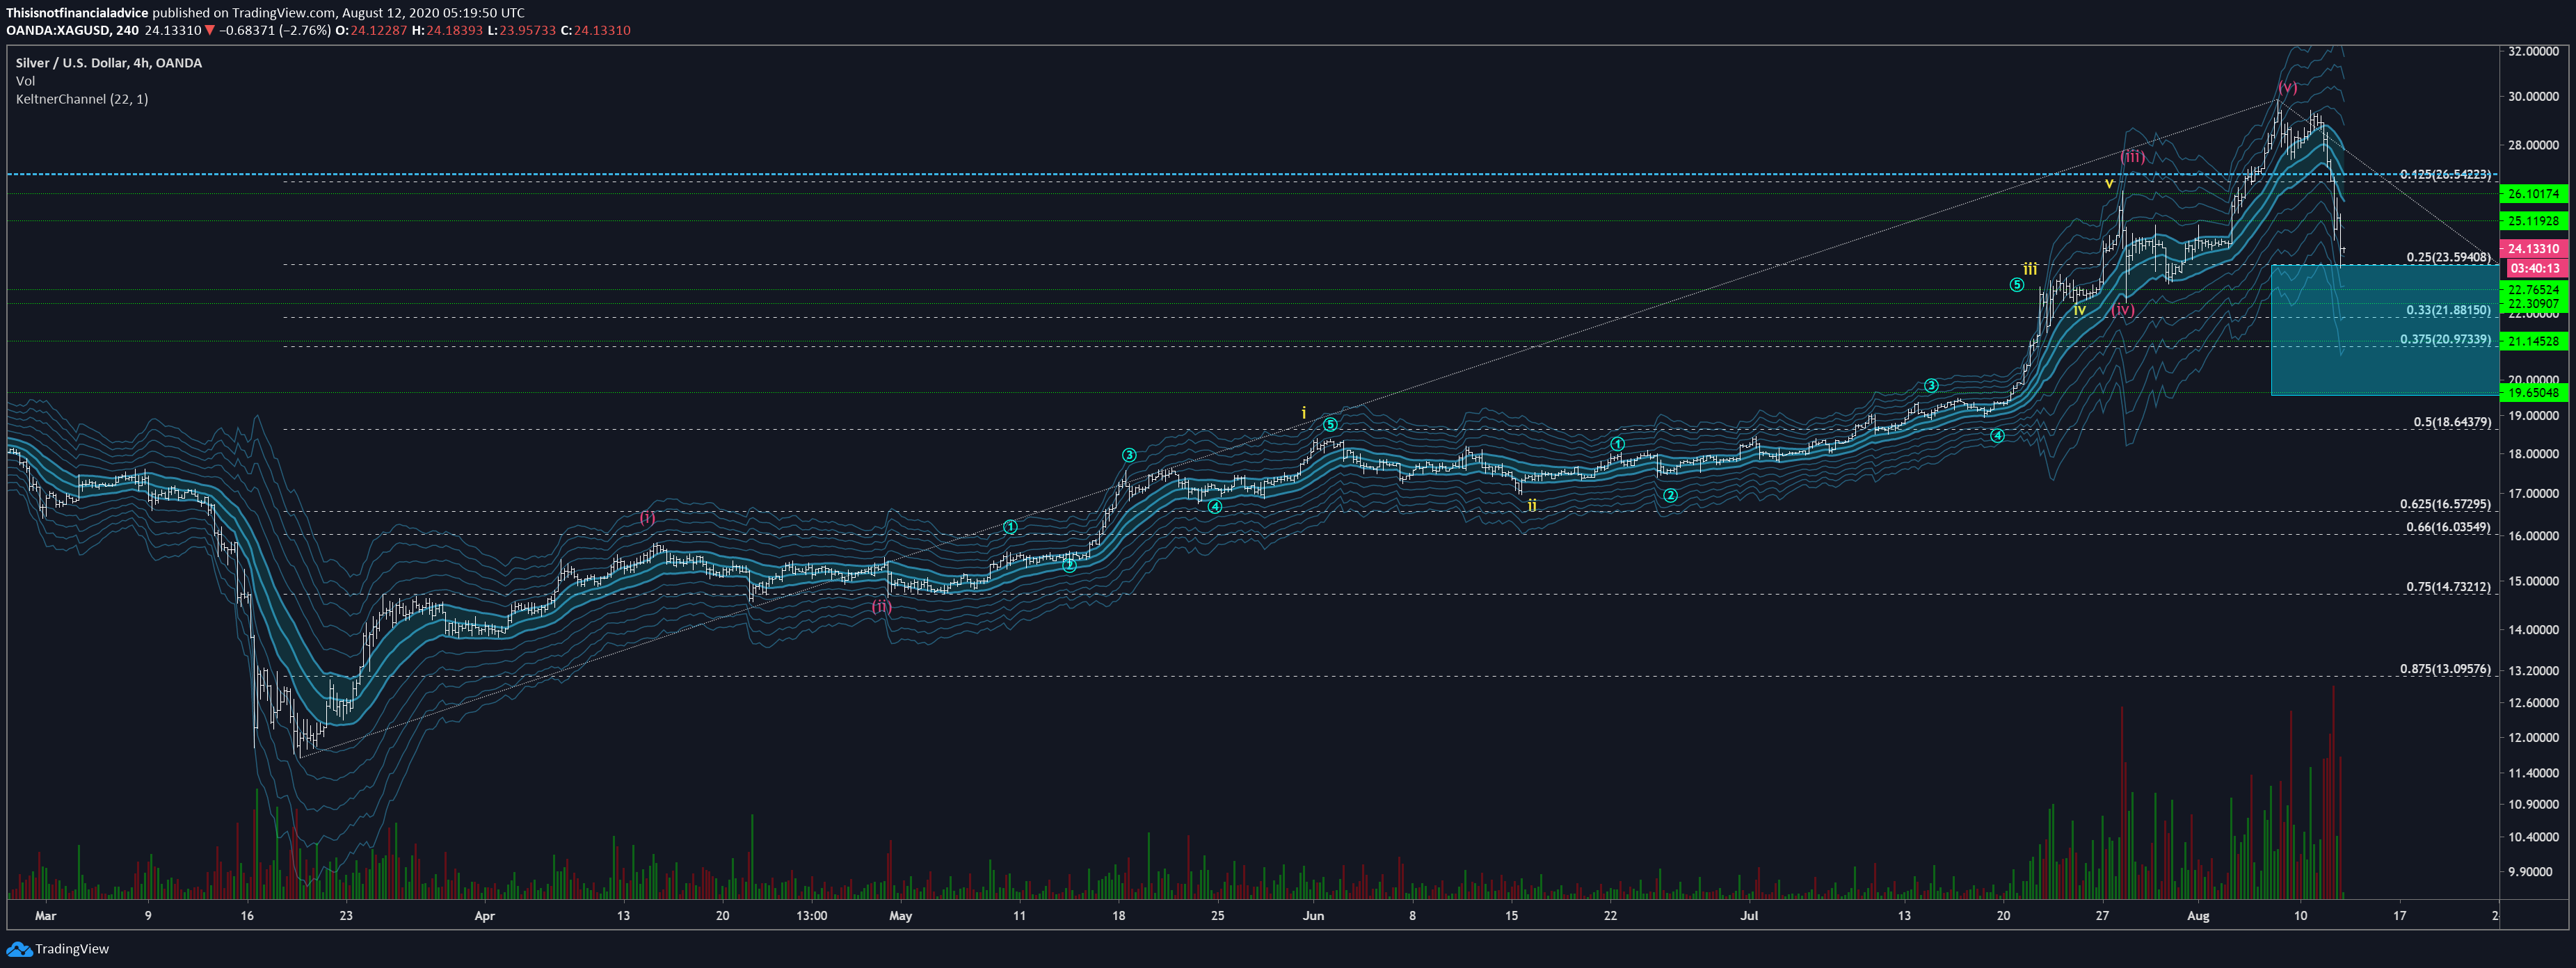Select the Fibonacci label 0.66(16.03549)
This screenshot has width=2576, height=968.
tap(2448, 528)
